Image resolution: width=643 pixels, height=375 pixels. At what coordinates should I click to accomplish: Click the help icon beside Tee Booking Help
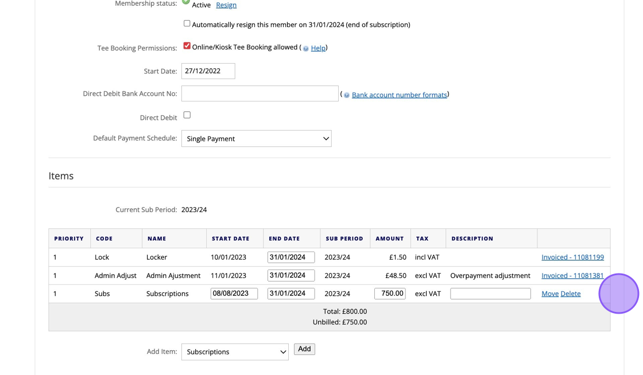[x=305, y=49]
